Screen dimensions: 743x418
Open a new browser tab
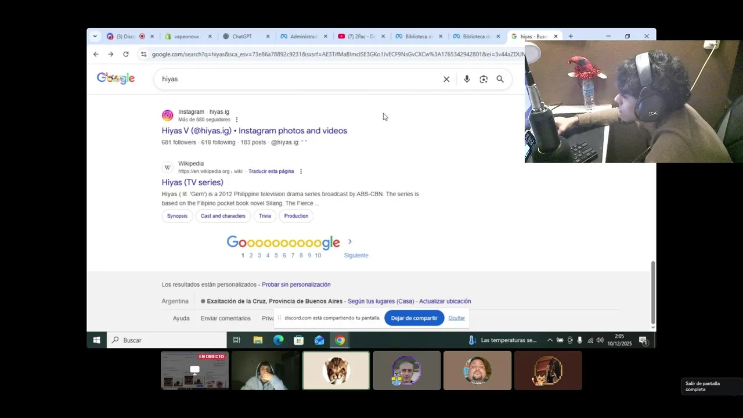click(571, 36)
